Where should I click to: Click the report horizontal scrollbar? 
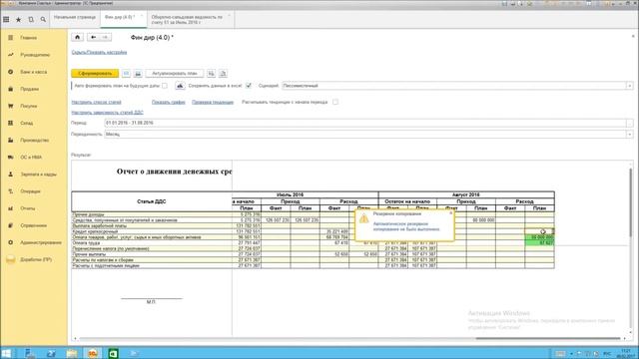point(548,338)
